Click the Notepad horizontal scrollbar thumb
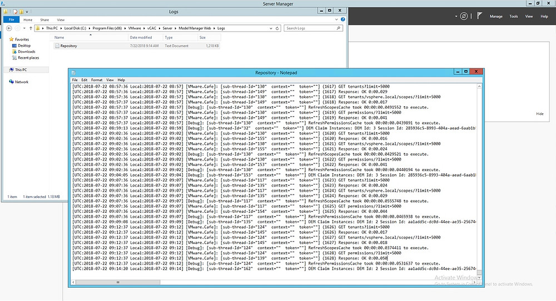Image resolution: width=556 pixels, height=301 pixels. coord(118,282)
